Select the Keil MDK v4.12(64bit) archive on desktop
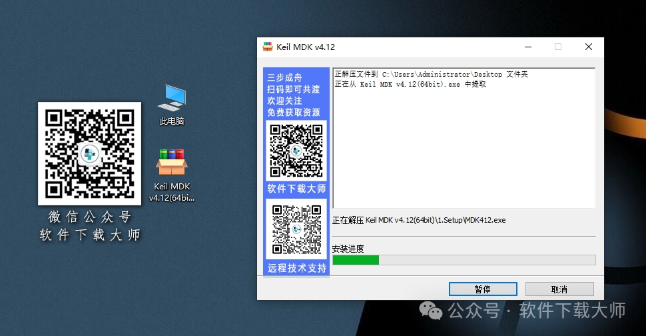The image size is (646, 336). click(172, 175)
